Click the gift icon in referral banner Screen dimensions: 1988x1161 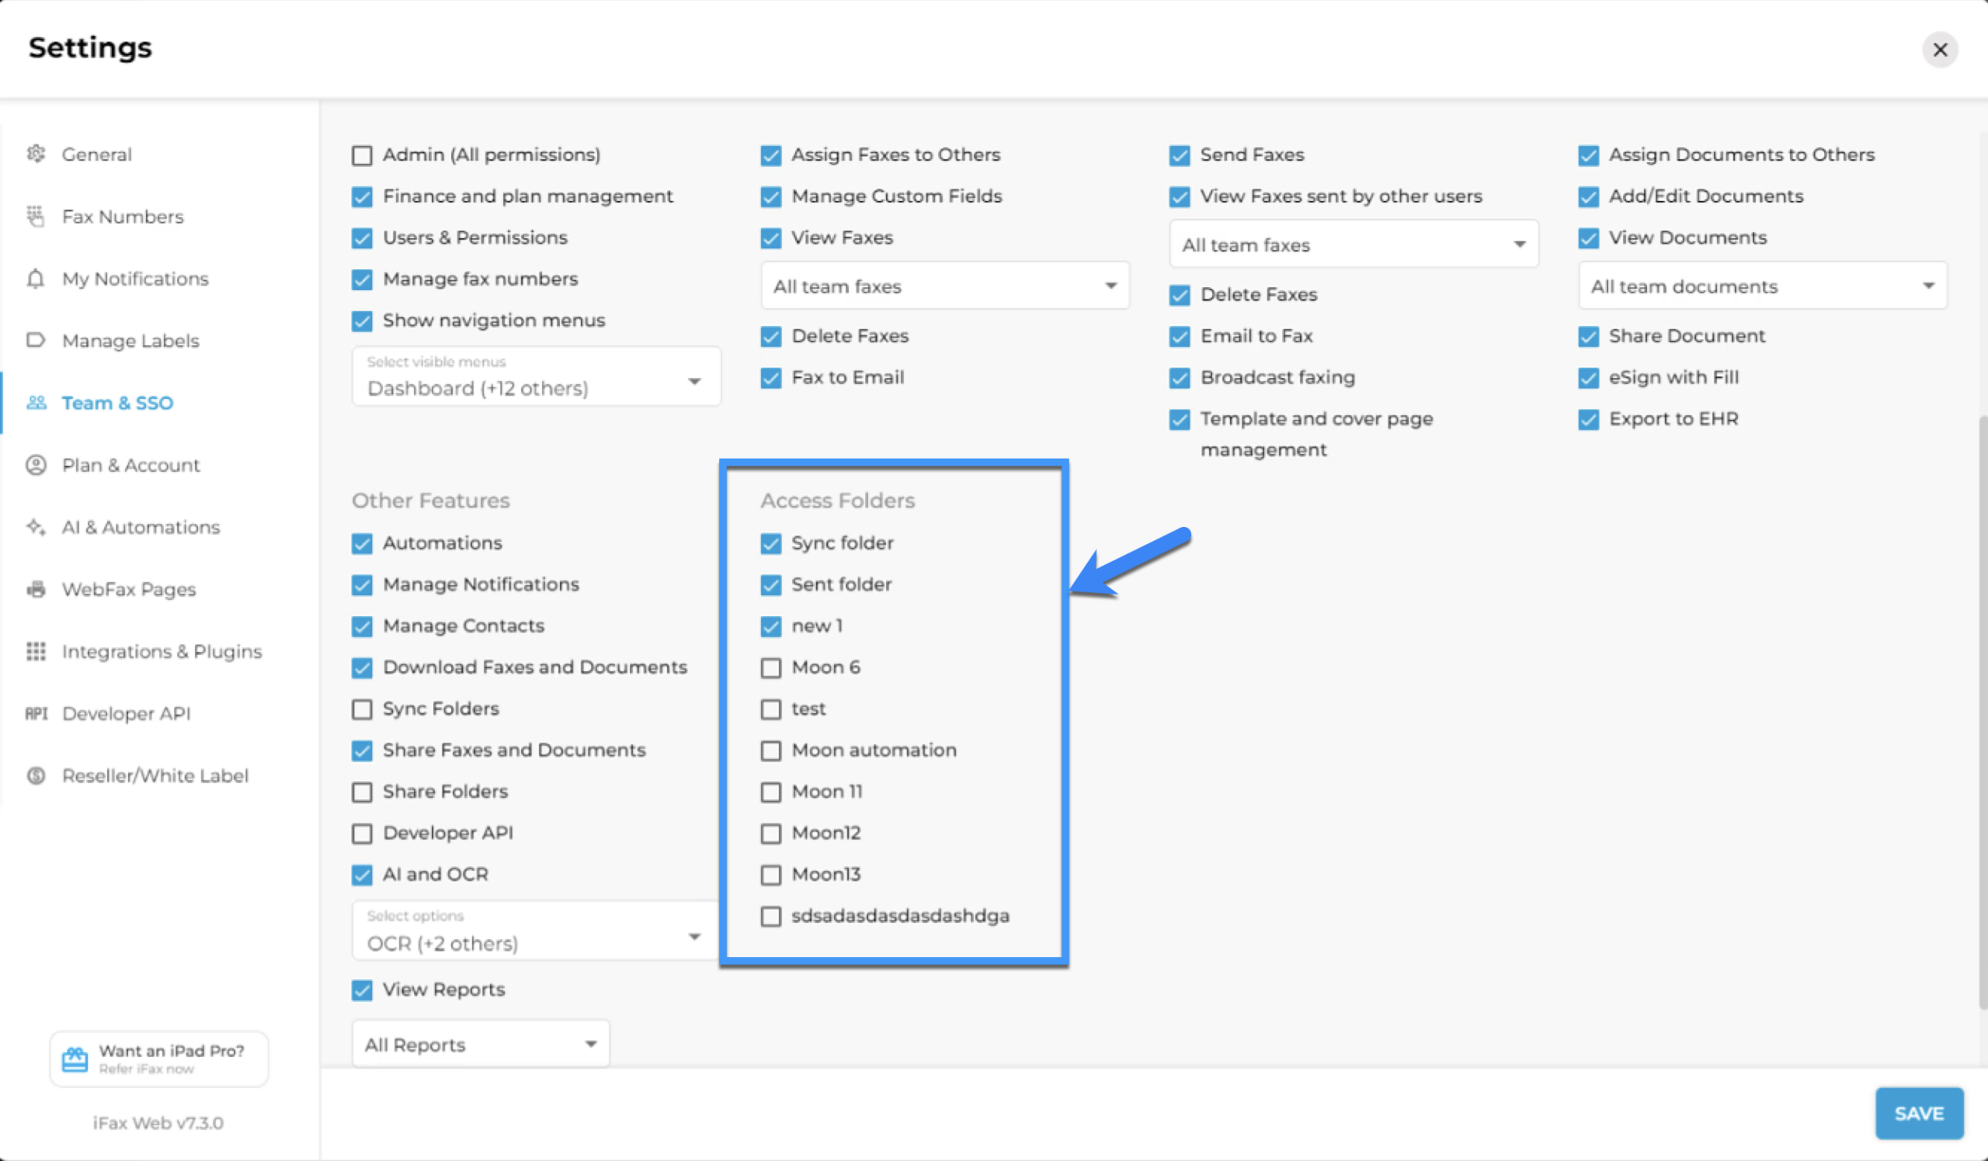75,1059
